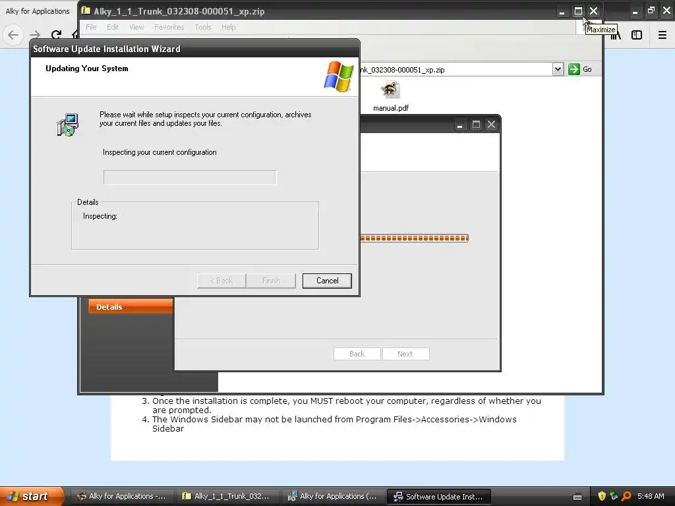Viewport: 675px width, 506px height.
Task: Select the orange Details step in Alky installer
Action: click(131, 307)
